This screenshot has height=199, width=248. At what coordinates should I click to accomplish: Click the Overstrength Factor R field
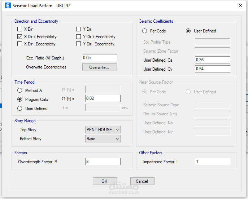103,162
